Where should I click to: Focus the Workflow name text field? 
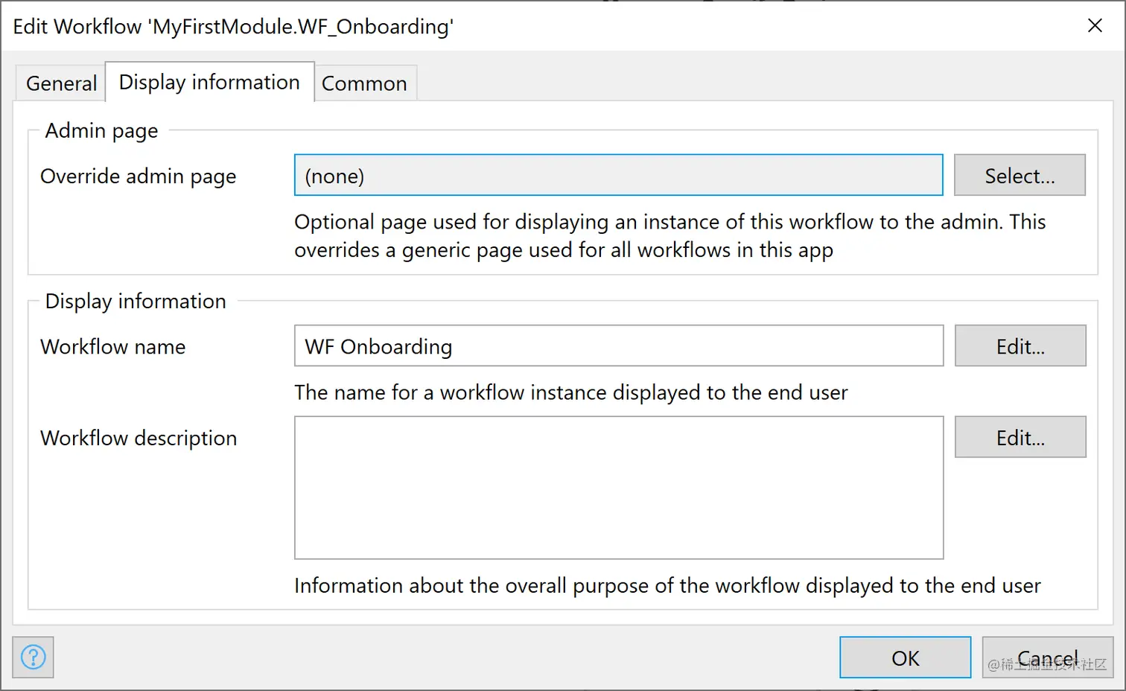pos(618,346)
